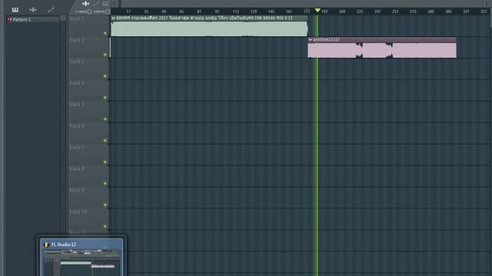This screenshot has height=276, width=492.
Task: Show automation clips in the picker panel
Action: [x=52, y=10]
